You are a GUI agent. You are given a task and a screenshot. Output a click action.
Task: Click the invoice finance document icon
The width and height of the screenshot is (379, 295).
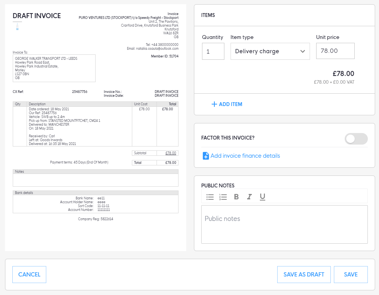(x=206, y=156)
